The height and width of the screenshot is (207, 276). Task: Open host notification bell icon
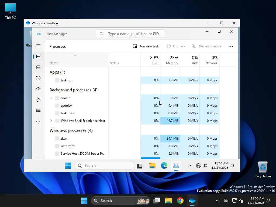(x=269, y=201)
